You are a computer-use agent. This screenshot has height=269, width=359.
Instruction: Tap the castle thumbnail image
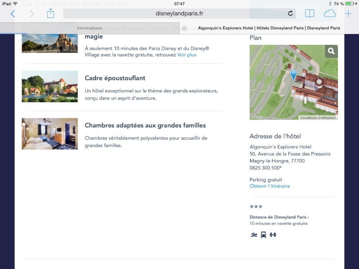coord(50,43)
